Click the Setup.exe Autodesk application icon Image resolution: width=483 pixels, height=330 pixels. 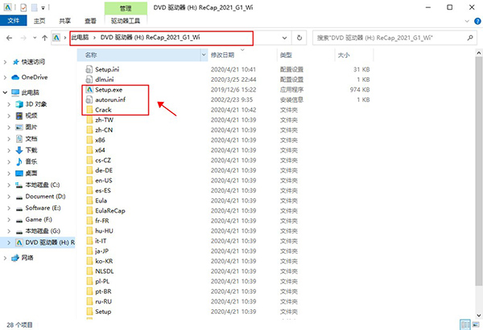tap(89, 90)
